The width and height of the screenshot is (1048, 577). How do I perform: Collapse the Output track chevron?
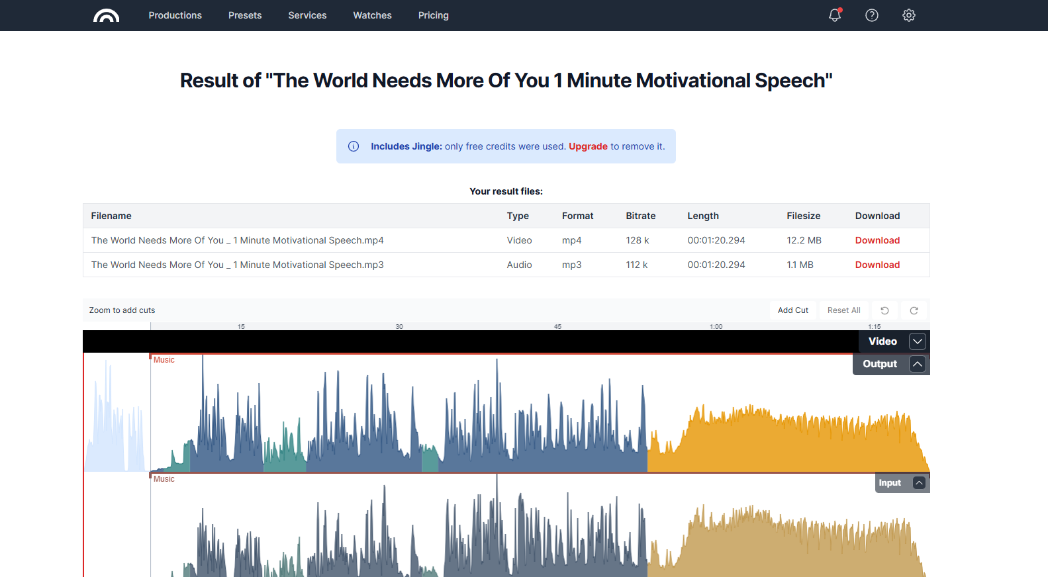tap(918, 364)
